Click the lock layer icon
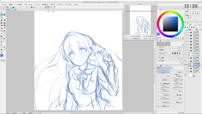 [192, 27]
